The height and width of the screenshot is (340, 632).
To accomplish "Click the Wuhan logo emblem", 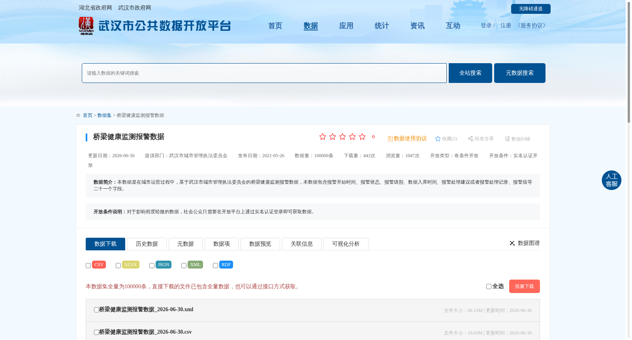I will [86, 26].
